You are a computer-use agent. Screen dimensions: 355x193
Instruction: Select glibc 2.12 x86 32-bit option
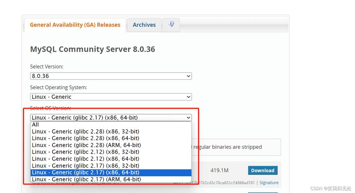(111, 152)
